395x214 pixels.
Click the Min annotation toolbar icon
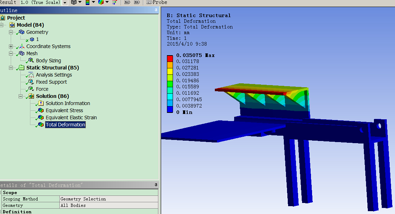137,2
